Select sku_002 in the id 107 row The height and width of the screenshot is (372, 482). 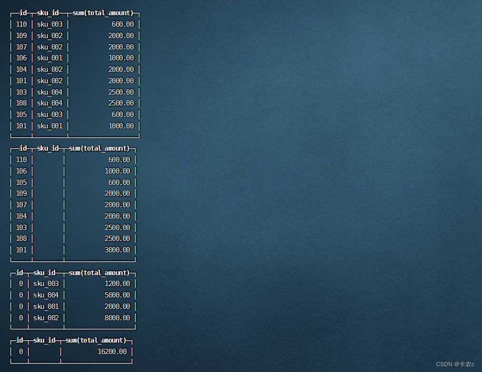pyautogui.click(x=50, y=47)
